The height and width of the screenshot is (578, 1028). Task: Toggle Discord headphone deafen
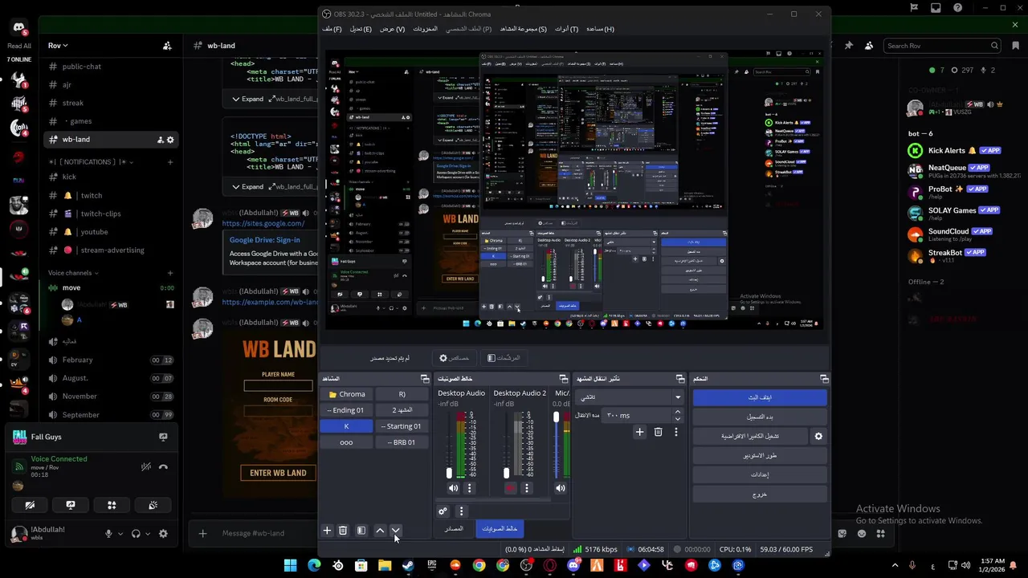[136, 533]
